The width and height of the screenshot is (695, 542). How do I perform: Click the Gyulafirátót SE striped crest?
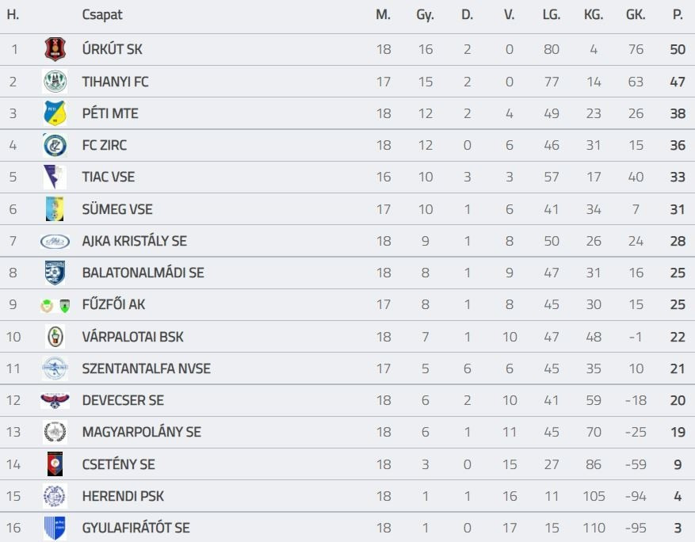(55, 528)
